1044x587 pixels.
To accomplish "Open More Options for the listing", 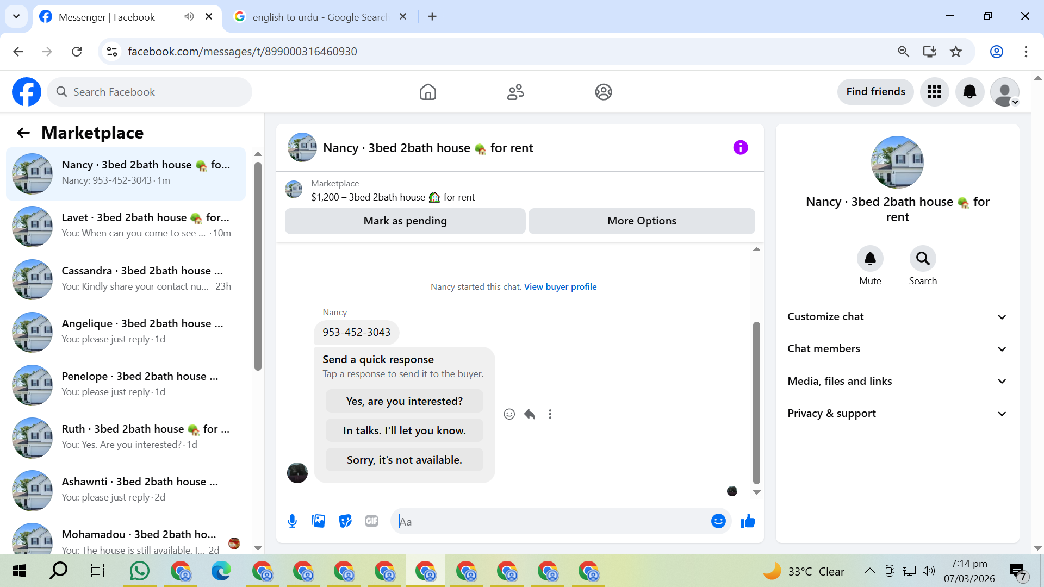I will (642, 221).
